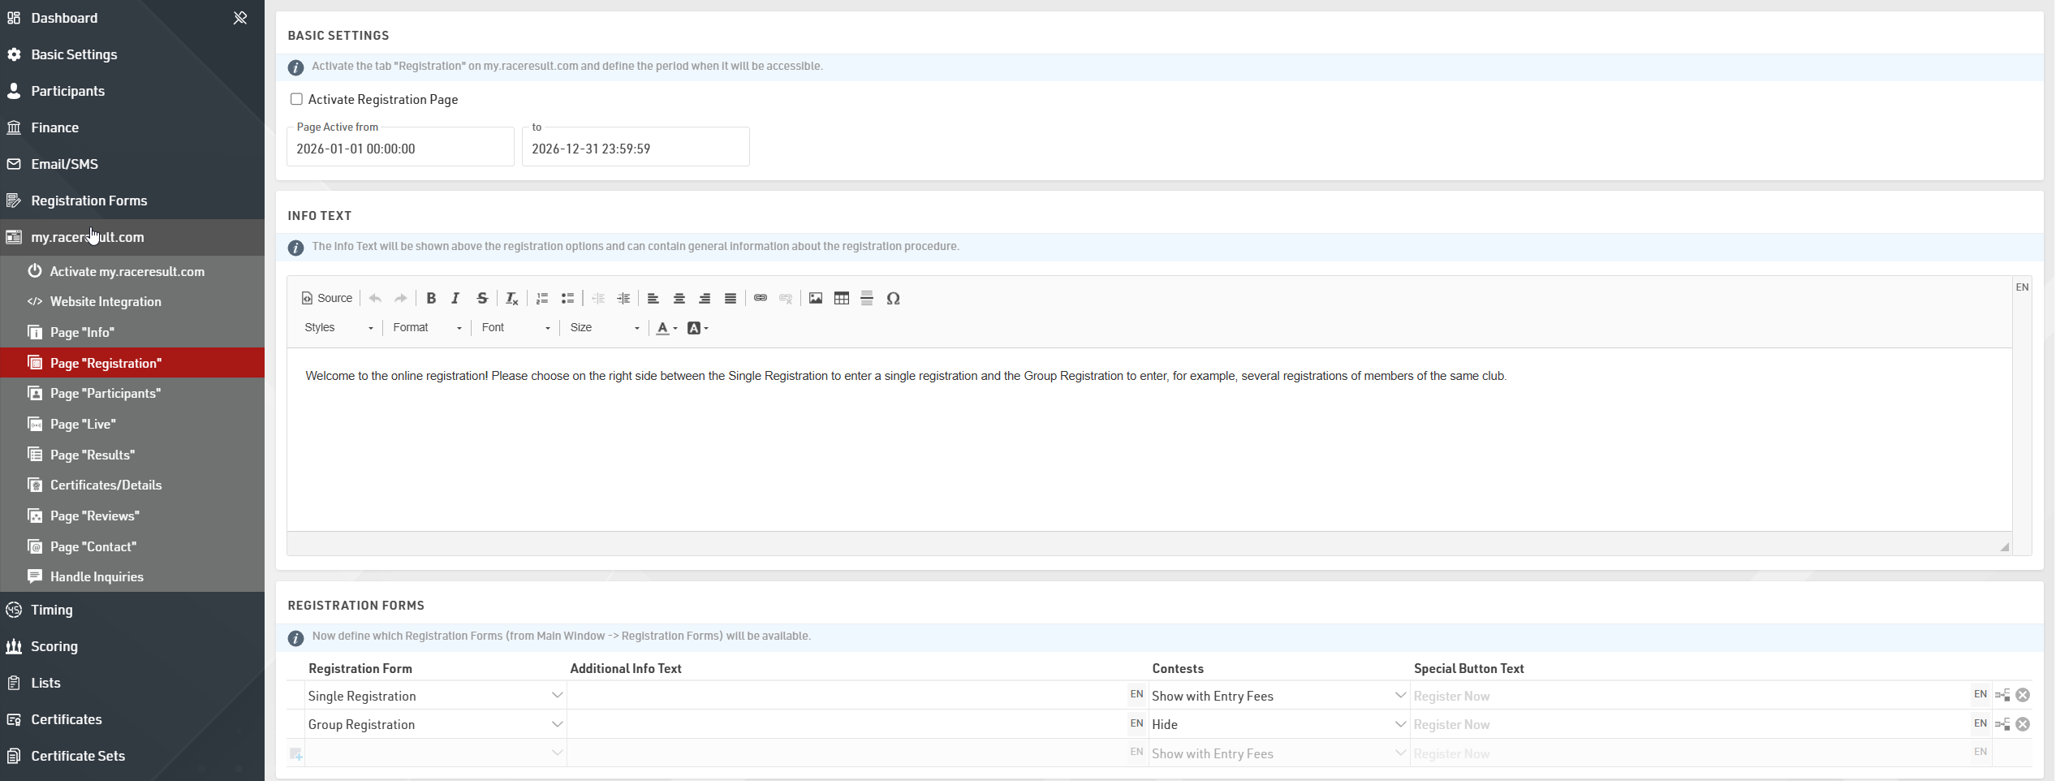Enable Activate Registration Page checkbox
The height and width of the screenshot is (781, 2056).
pyautogui.click(x=296, y=99)
